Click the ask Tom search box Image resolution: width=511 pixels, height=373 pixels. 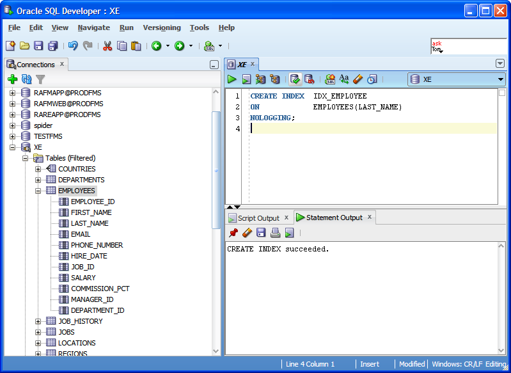pos(469,47)
